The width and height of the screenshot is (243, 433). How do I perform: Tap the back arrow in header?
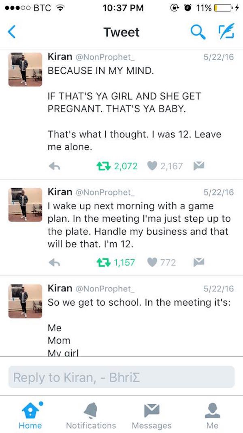coord(12,32)
